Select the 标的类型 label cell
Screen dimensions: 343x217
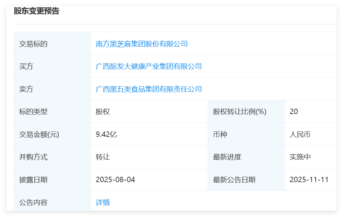coord(52,112)
